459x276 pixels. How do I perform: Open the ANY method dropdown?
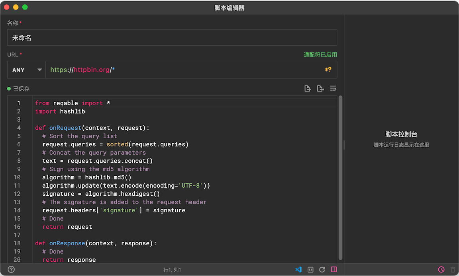tap(26, 70)
